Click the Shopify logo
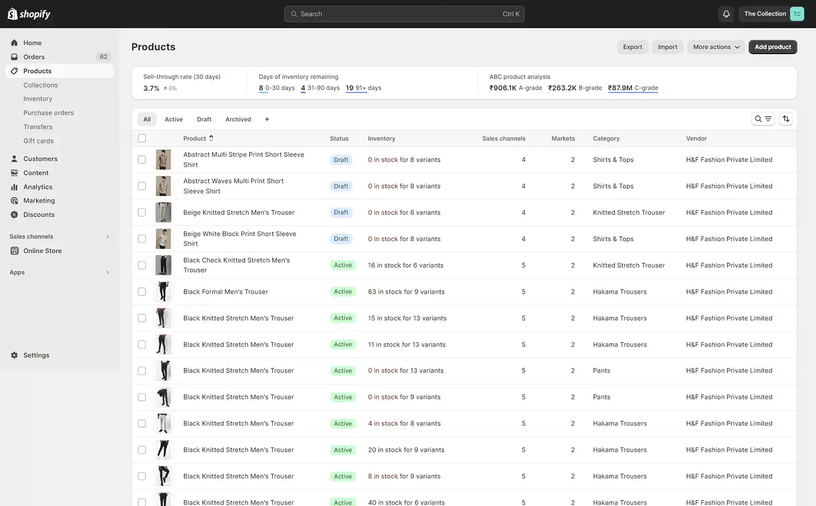The width and height of the screenshot is (816, 506). tap(29, 14)
